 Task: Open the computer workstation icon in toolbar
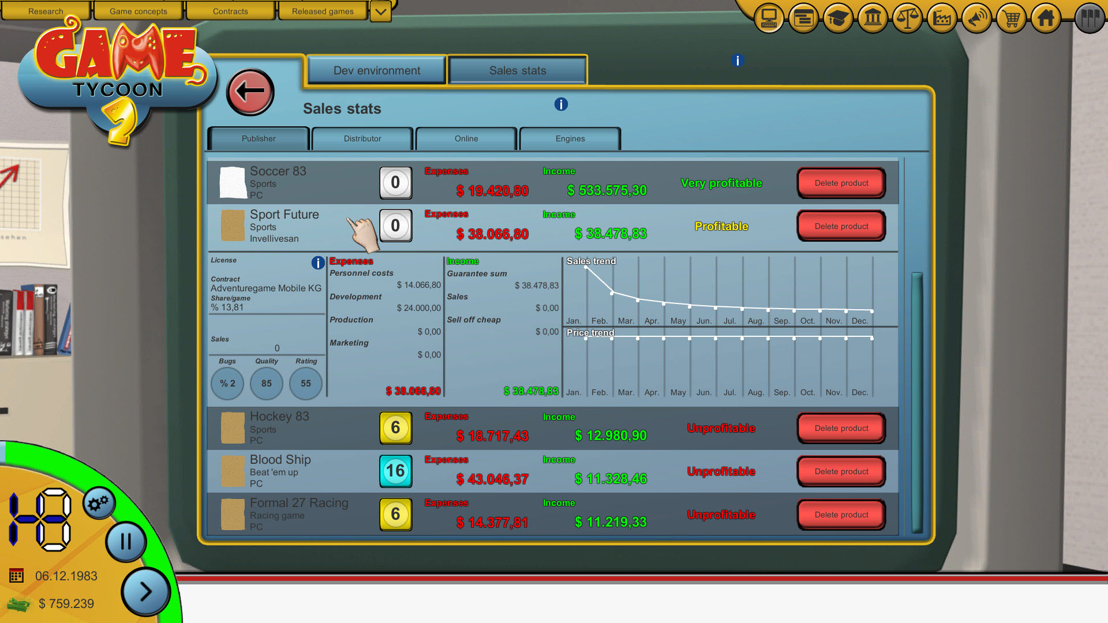(768, 17)
